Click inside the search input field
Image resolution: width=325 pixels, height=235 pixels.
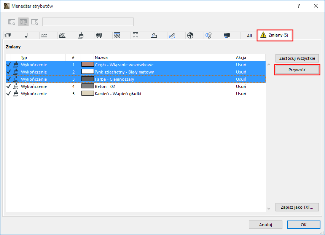[x=88, y=22]
